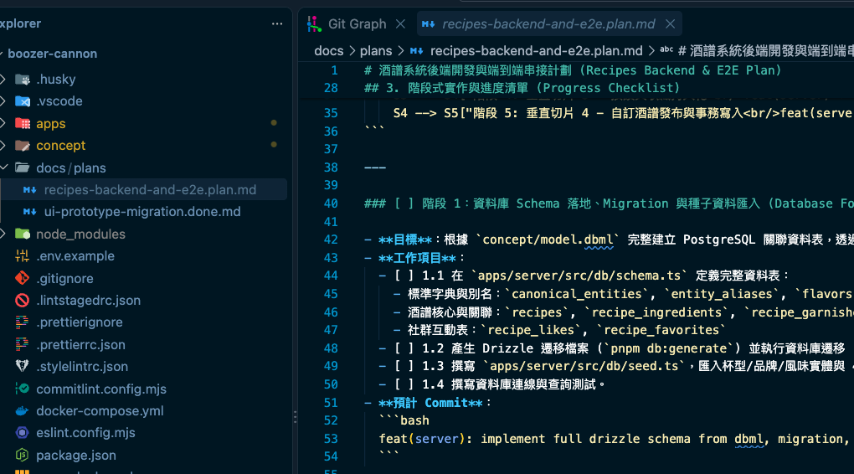
Task: Click the concept/model.dbml text
Action: tap(548, 240)
